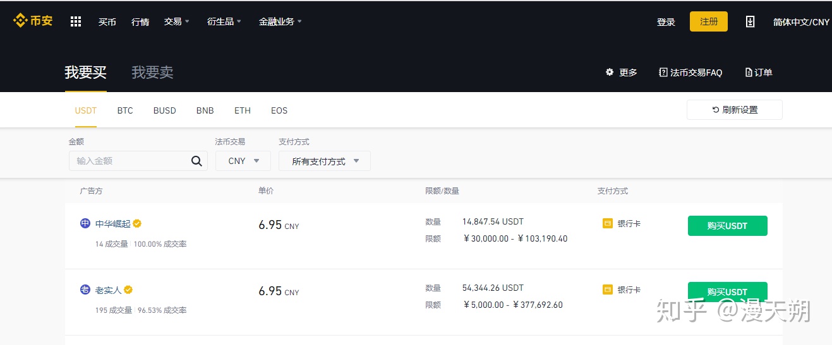Open 法币交易FAQ link
This screenshot has width=832, height=345.
click(690, 73)
